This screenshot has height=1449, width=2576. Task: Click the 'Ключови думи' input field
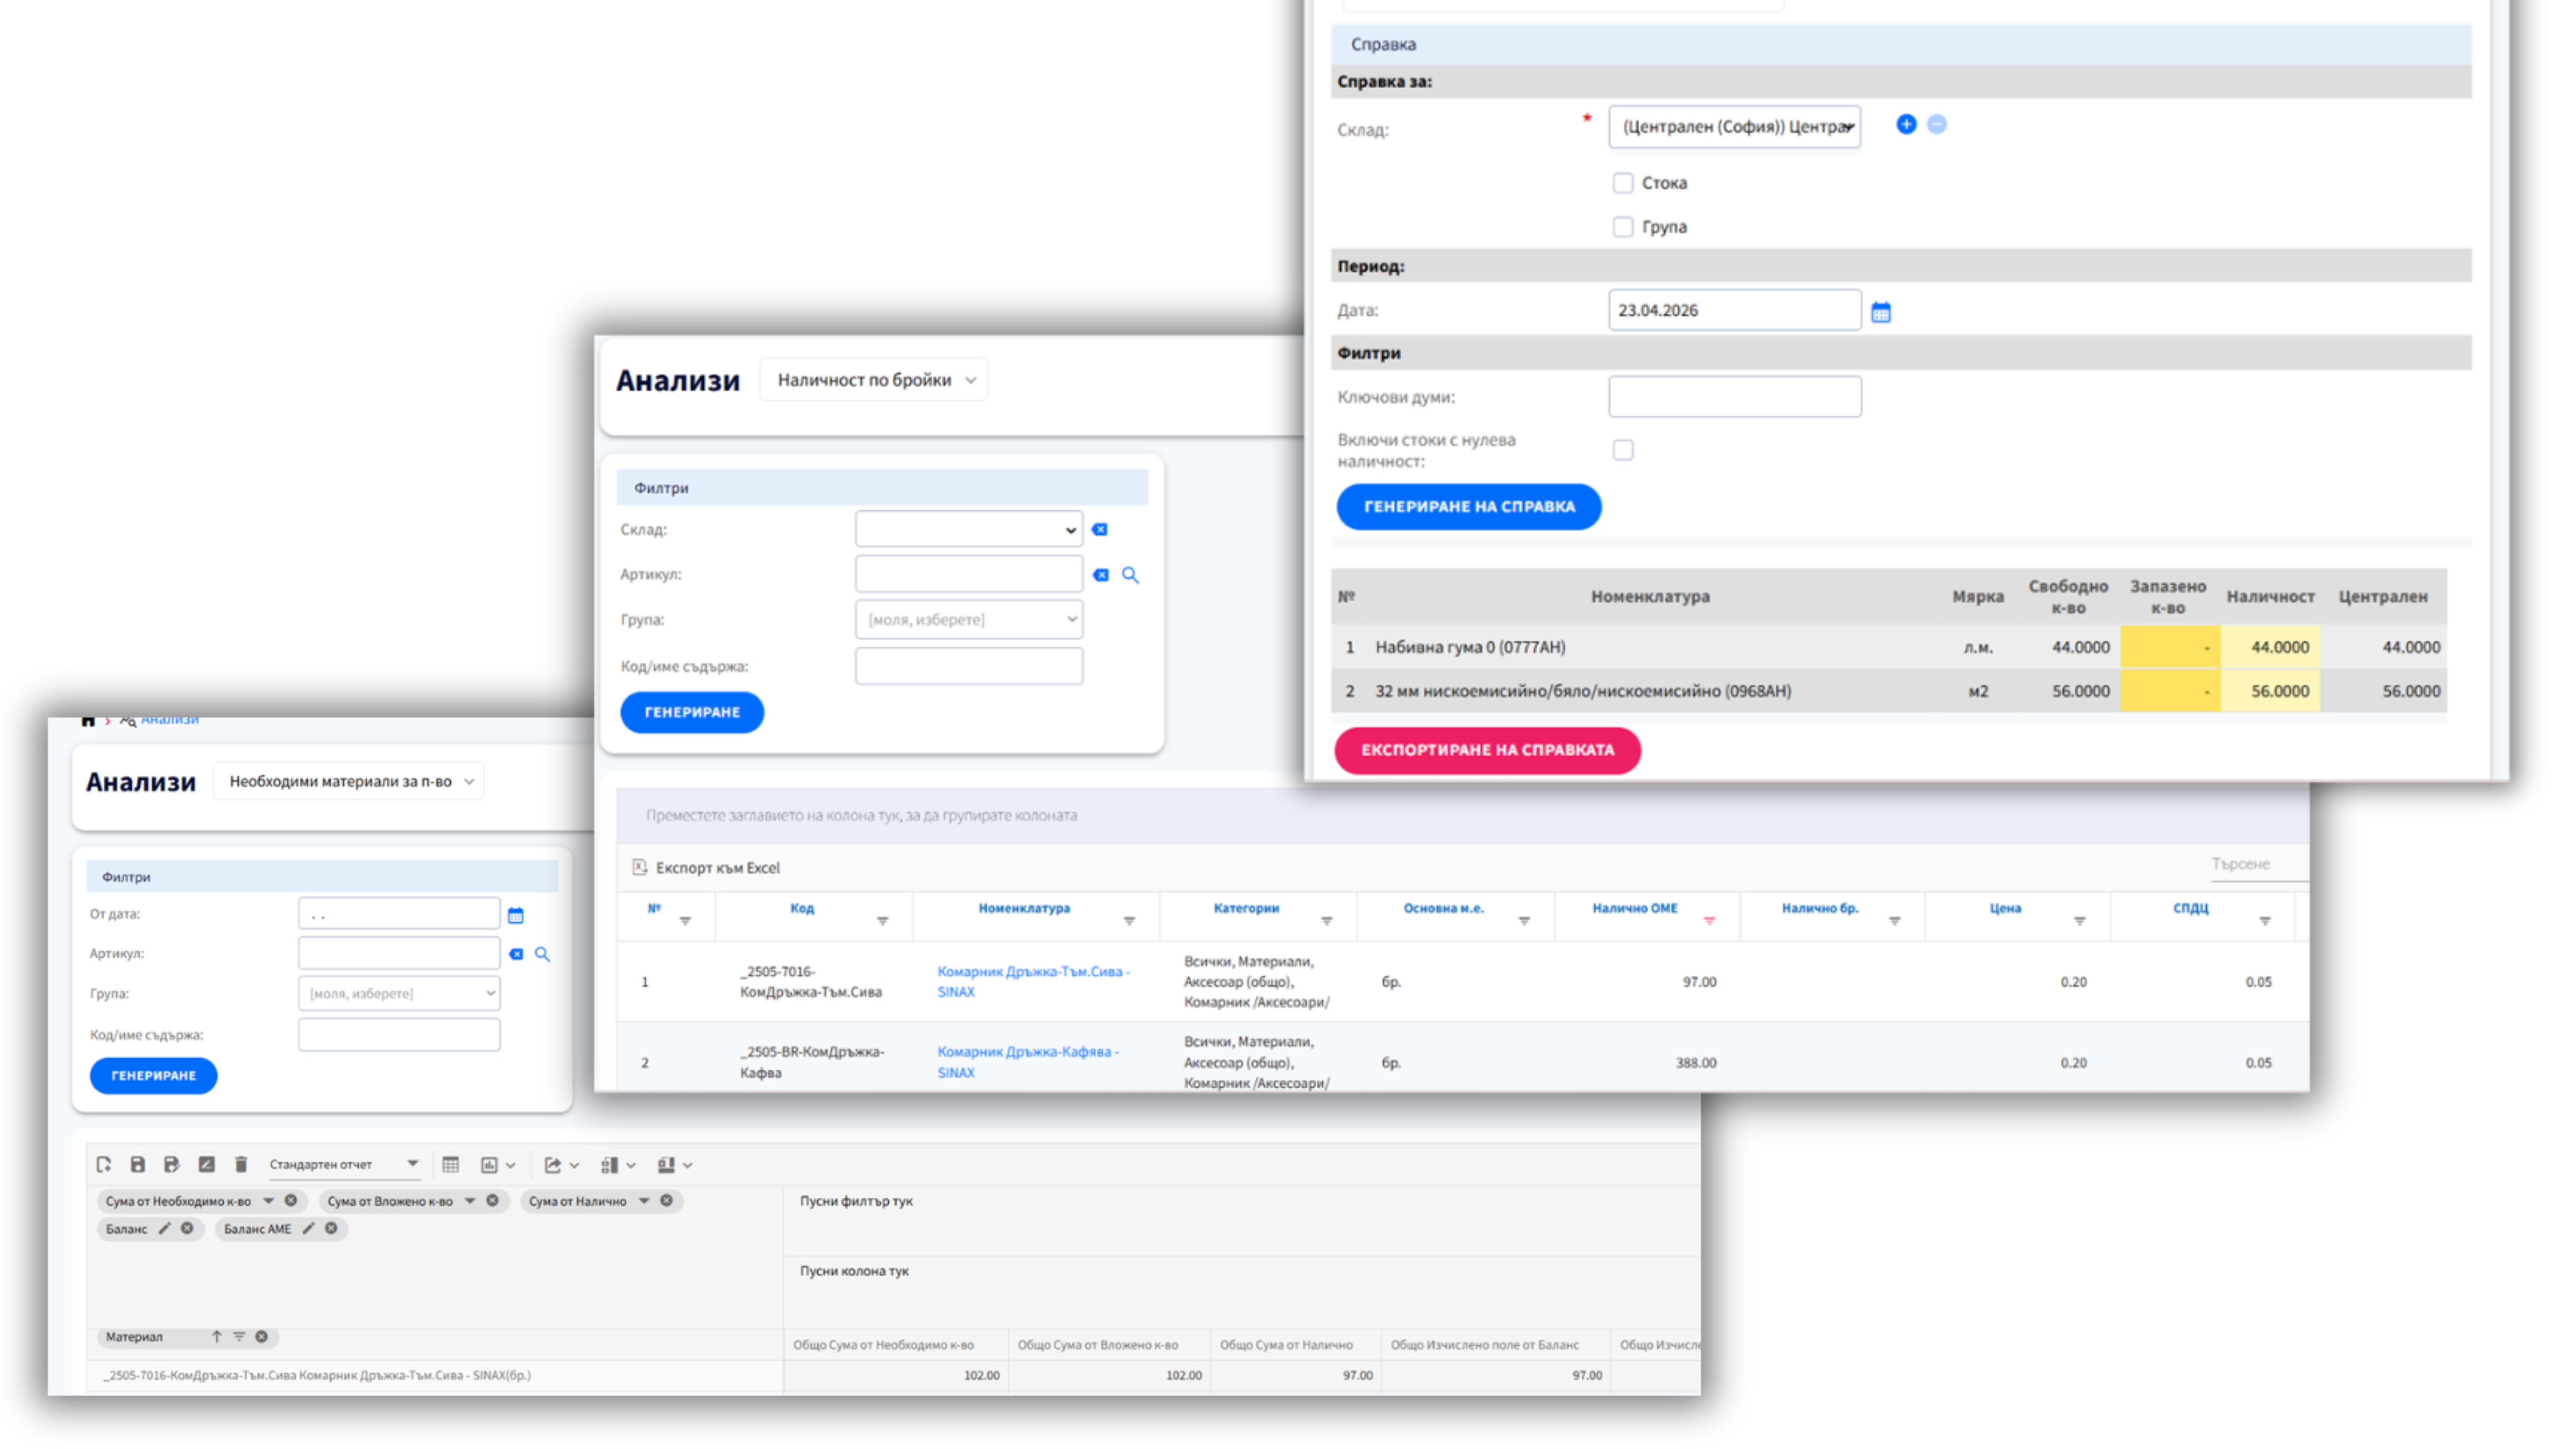tap(1734, 397)
